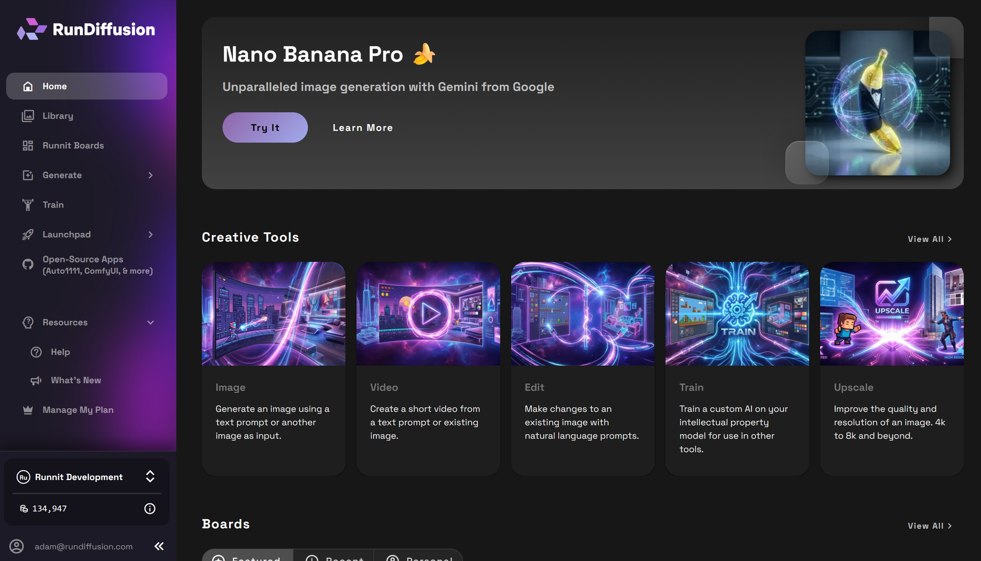Collapse sidebar with double-chevron icon
This screenshot has height=561, width=981.
click(x=159, y=546)
